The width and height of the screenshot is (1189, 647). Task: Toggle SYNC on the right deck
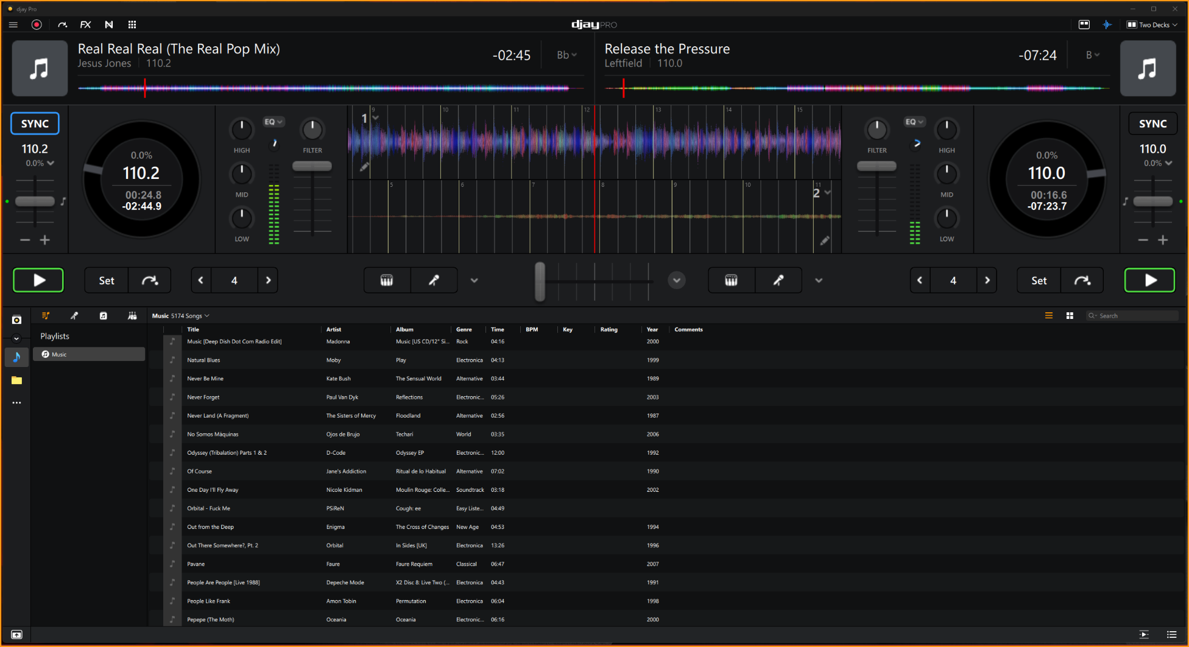click(1152, 124)
